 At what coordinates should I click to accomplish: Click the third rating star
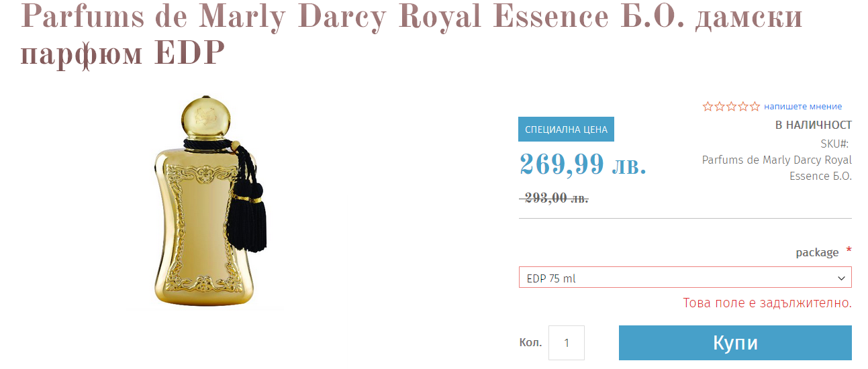[x=732, y=106]
